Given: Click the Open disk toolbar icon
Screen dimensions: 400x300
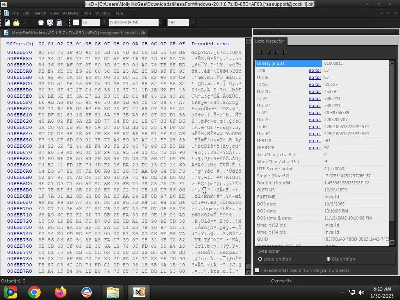Looking at the screenshot, I should [50, 23].
